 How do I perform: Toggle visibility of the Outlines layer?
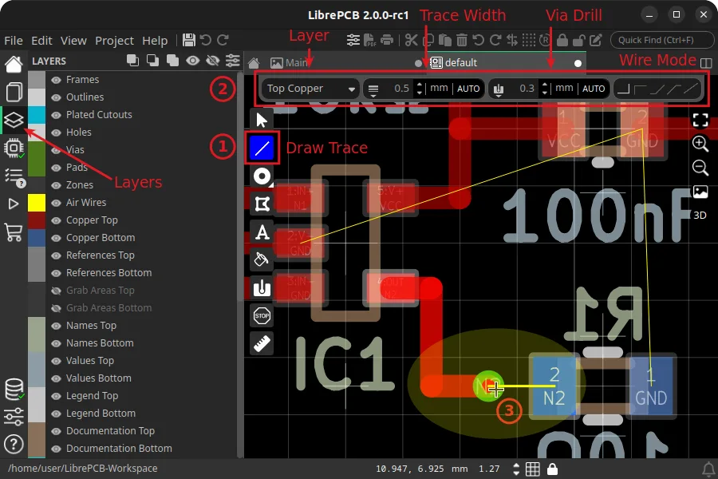point(57,97)
